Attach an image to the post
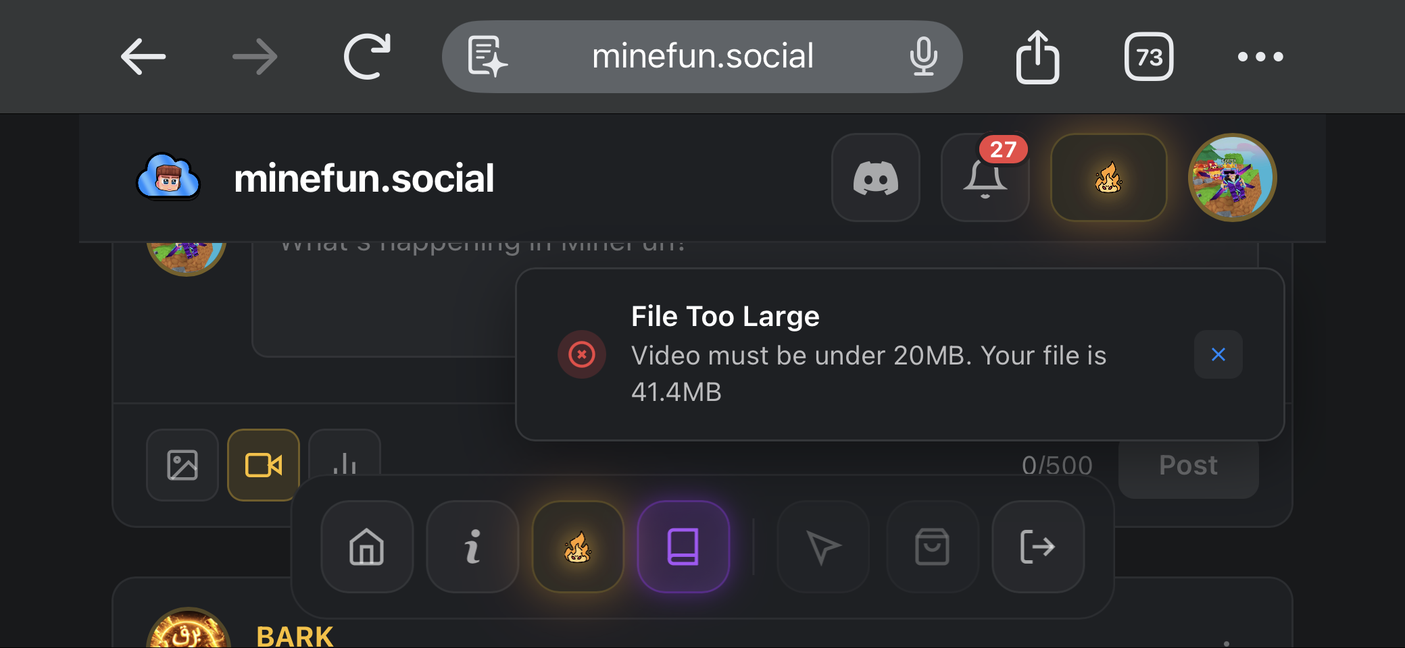Image resolution: width=1405 pixels, height=648 pixels. coord(182,465)
